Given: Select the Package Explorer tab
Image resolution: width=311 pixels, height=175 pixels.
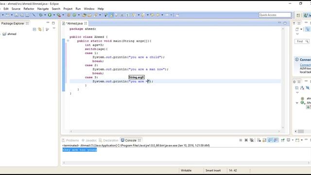Looking at the screenshot, I should (13, 23).
